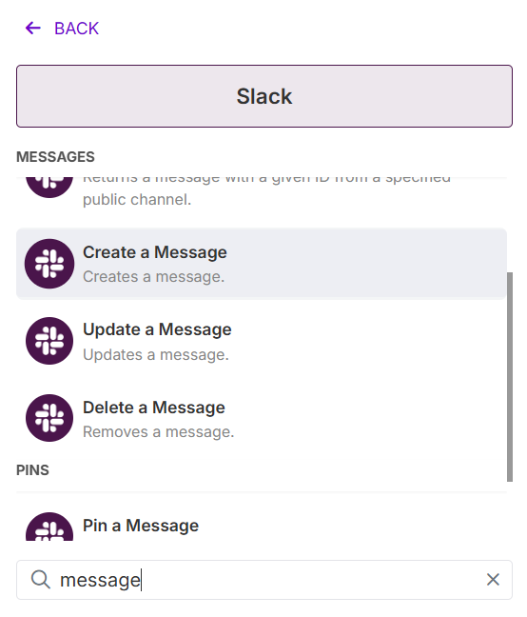Choose the Create a Message module
527x617 pixels.
[262, 264]
